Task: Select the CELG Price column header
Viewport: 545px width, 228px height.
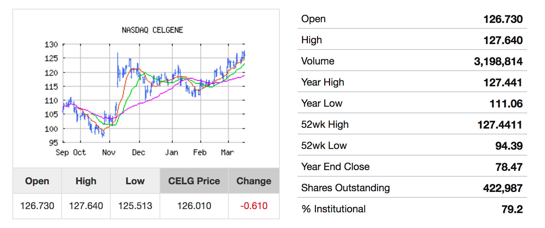Action: 194,181
